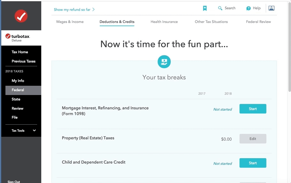Open My Info in sidebar
This screenshot has width=291, height=183.
pyautogui.click(x=18, y=81)
